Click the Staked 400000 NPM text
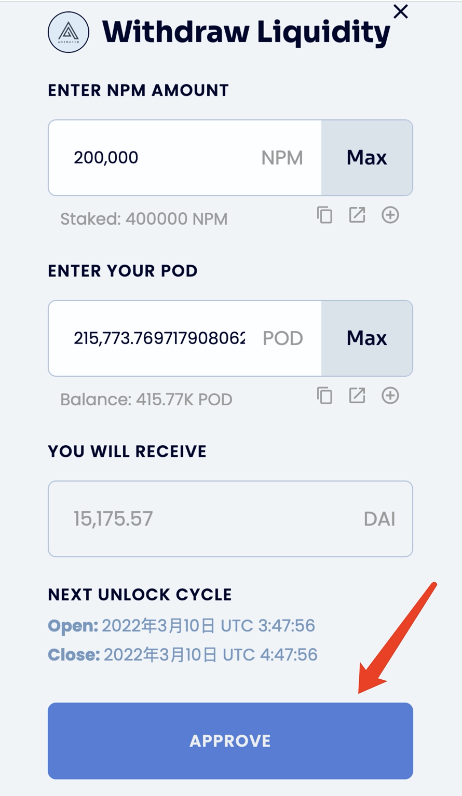The width and height of the screenshot is (462, 796). click(144, 219)
